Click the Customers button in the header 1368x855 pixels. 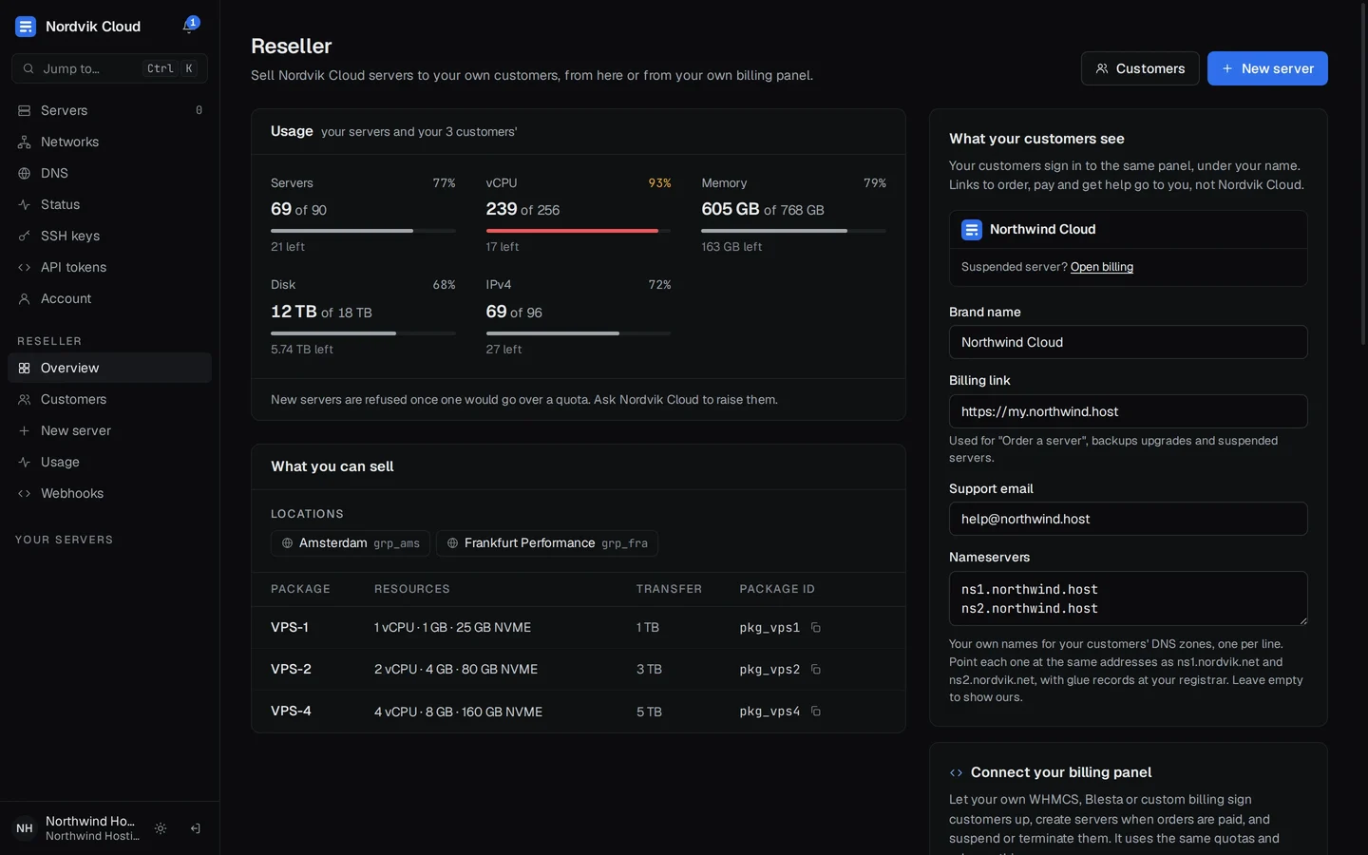pos(1140,68)
